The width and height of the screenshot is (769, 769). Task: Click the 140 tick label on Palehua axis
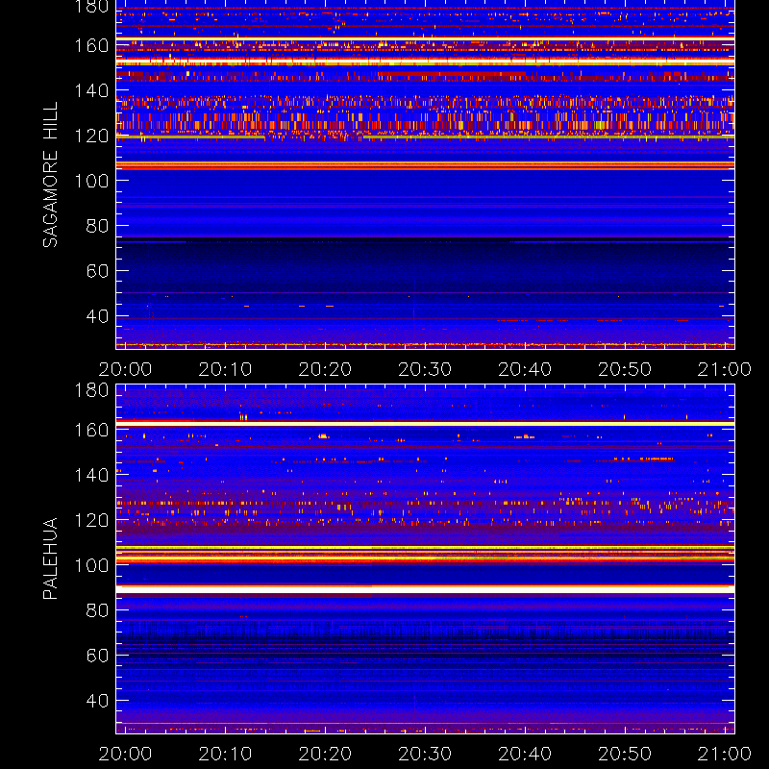tap(91, 475)
